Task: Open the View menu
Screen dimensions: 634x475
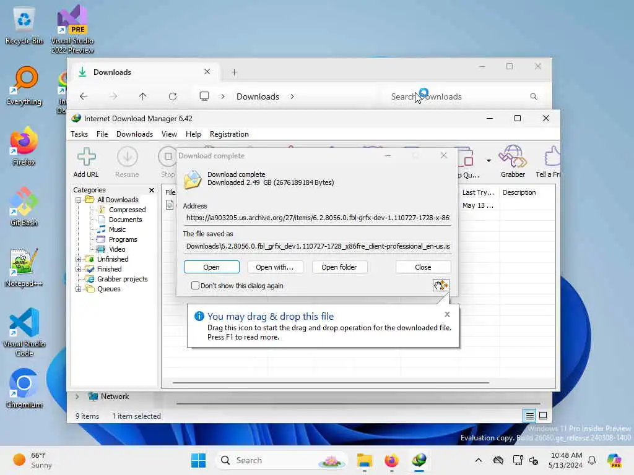Action: [x=169, y=134]
